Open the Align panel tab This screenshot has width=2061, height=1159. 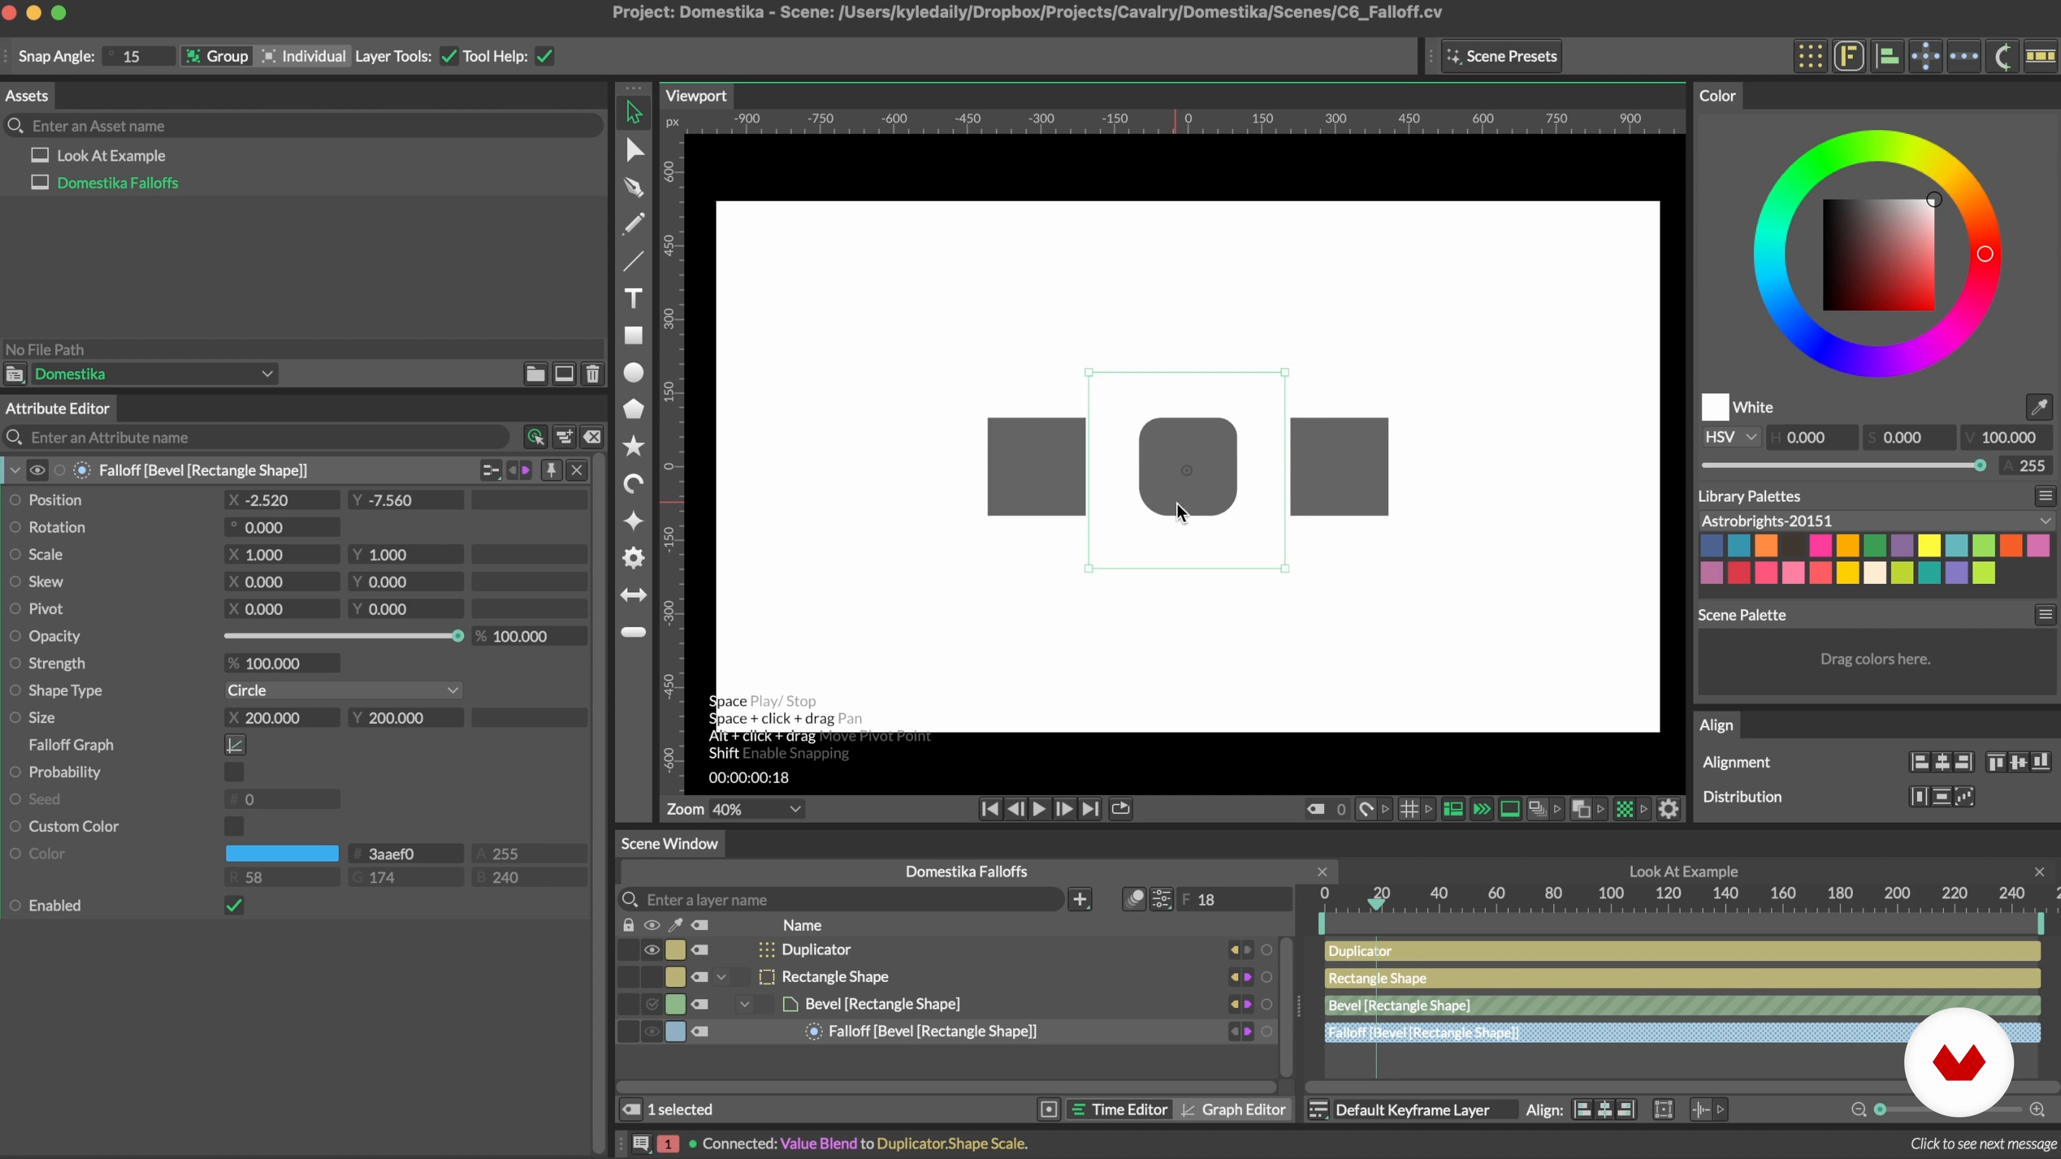point(1716,725)
